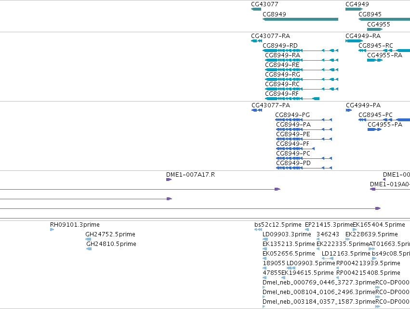Select the CG8945 gene bar

point(384,19)
